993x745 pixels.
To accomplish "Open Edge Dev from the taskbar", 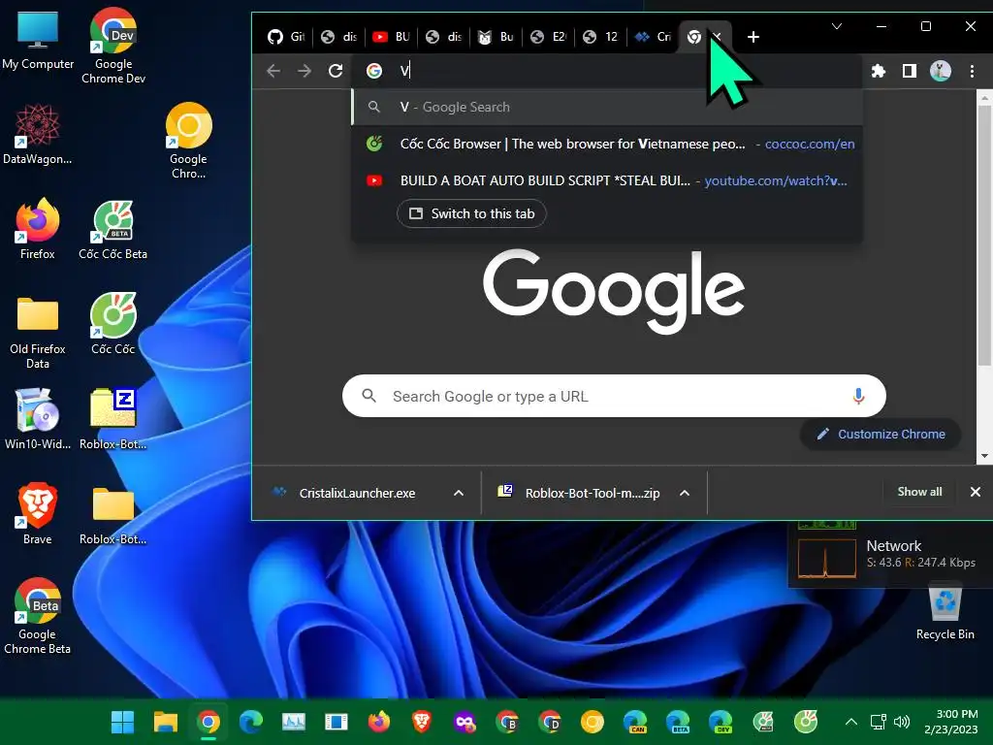I will pos(721,722).
